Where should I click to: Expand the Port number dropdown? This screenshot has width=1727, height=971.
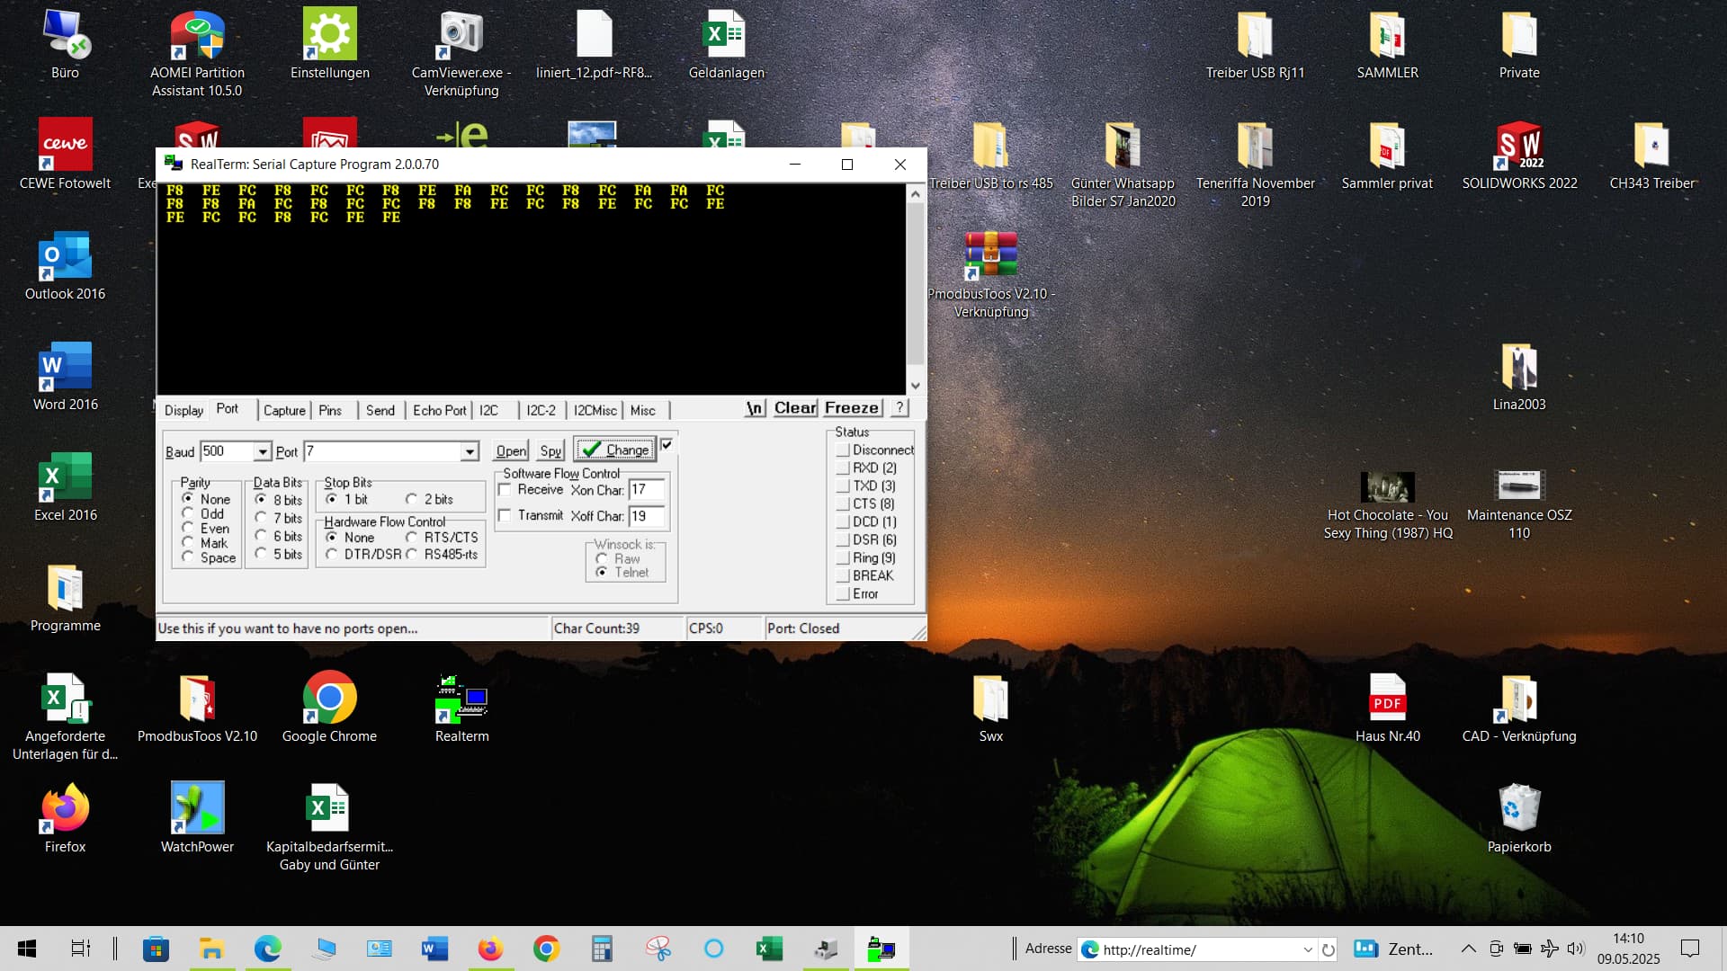(470, 451)
